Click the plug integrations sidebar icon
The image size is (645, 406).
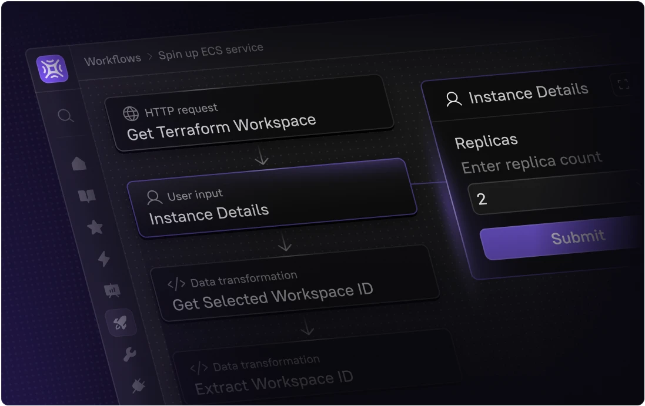pos(139,385)
